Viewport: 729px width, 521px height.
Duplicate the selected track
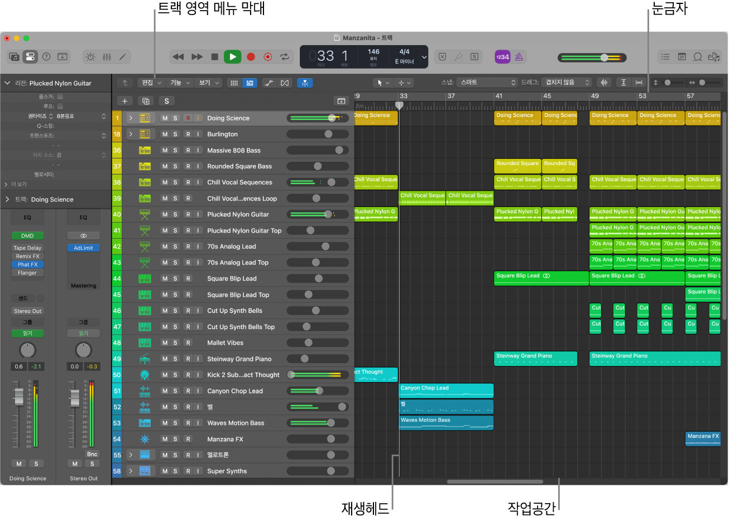click(x=146, y=101)
